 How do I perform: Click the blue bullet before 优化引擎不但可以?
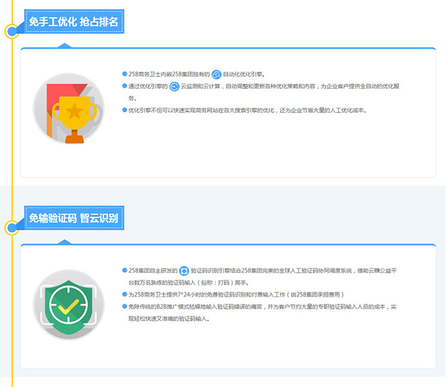124,110
